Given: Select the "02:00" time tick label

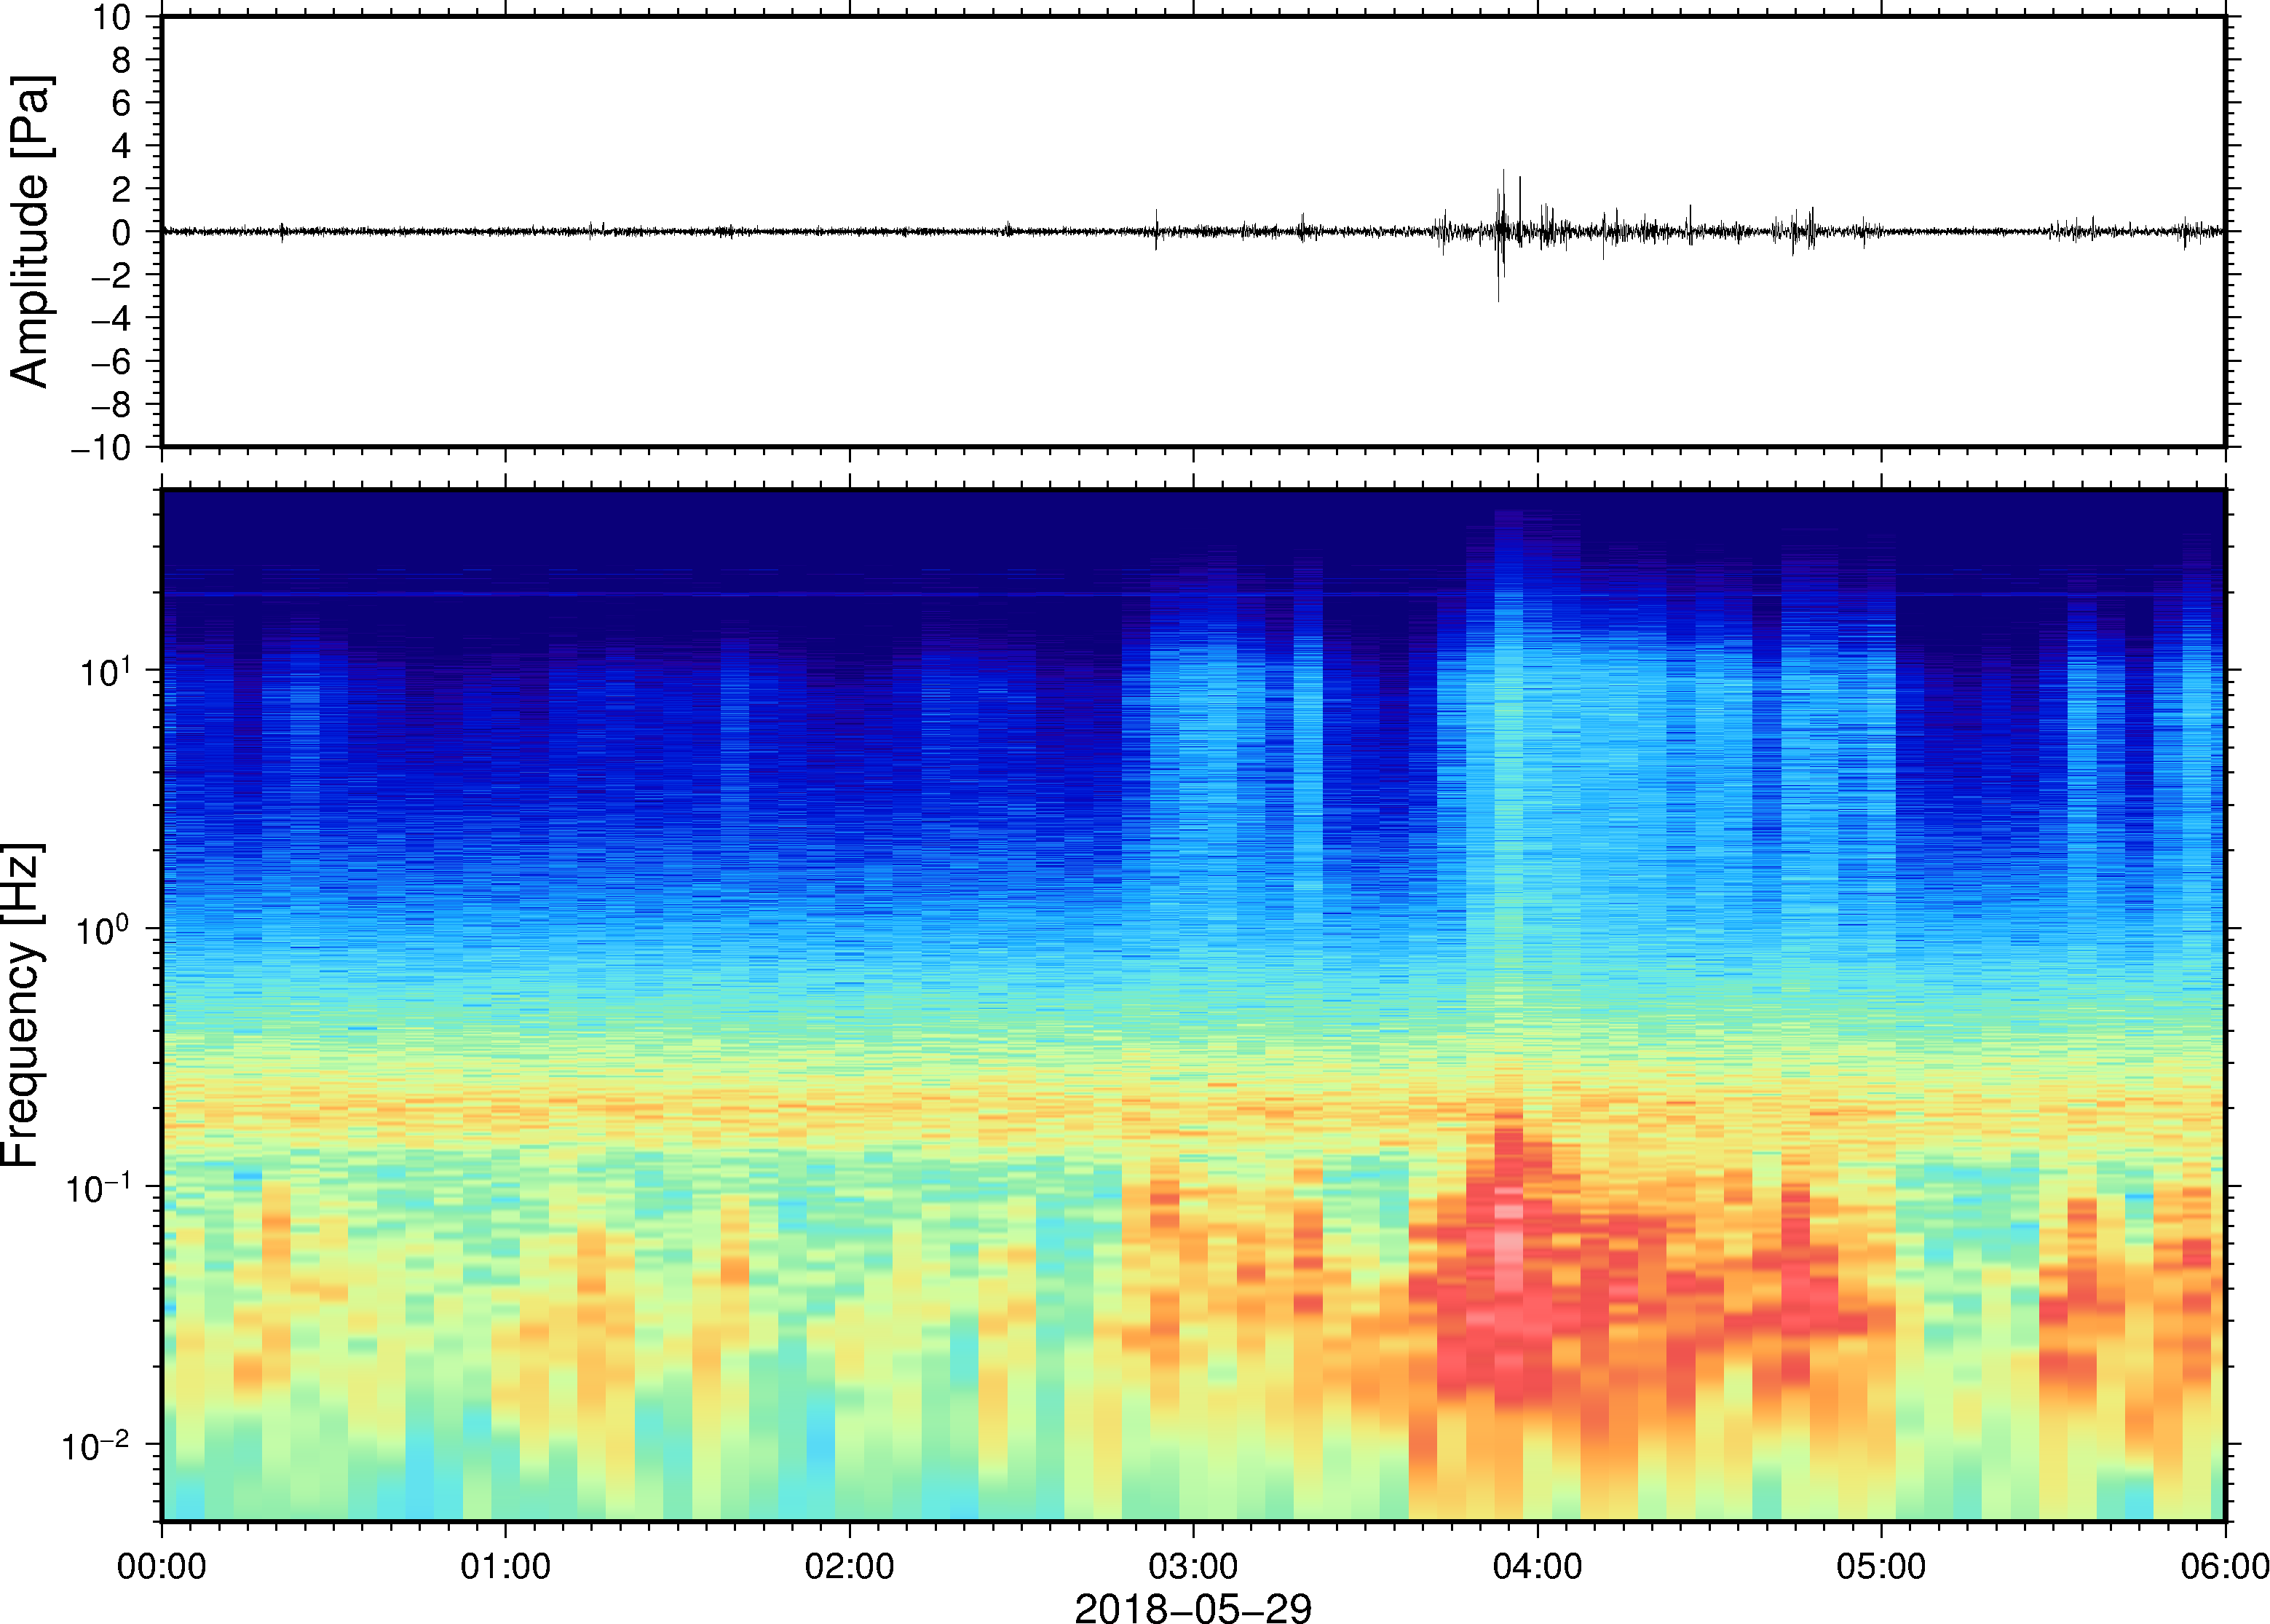Looking at the screenshot, I should click(x=850, y=1565).
